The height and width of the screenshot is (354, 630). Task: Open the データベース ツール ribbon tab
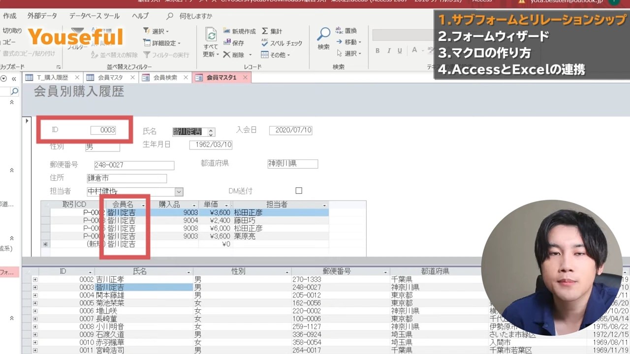coord(94,16)
